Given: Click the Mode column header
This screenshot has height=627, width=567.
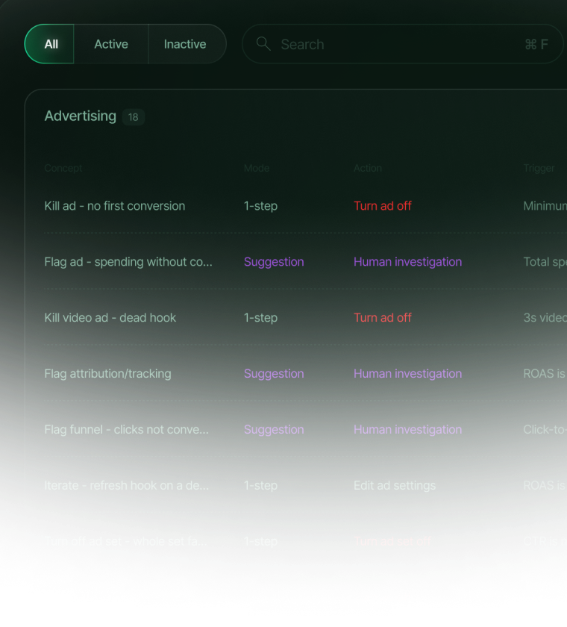Looking at the screenshot, I should click(257, 169).
